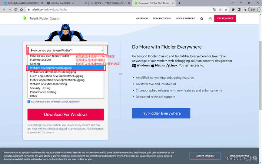Close the LinkedList pdf tab
This screenshot has width=262, height=164.
pos(85,3)
